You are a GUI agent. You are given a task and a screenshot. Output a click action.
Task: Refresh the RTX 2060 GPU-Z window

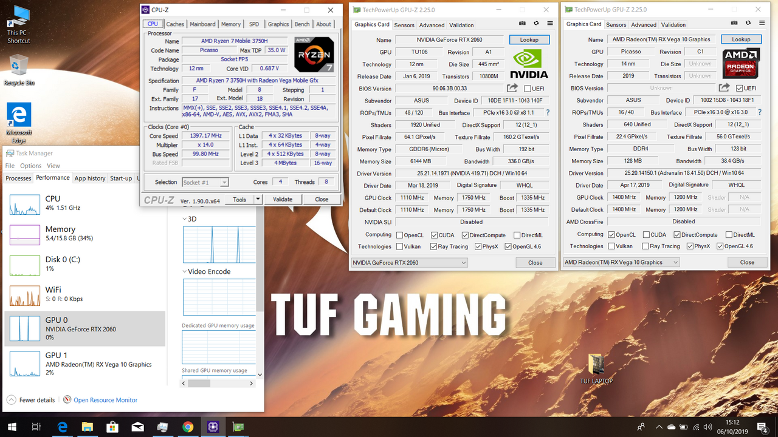coord(536,23)
